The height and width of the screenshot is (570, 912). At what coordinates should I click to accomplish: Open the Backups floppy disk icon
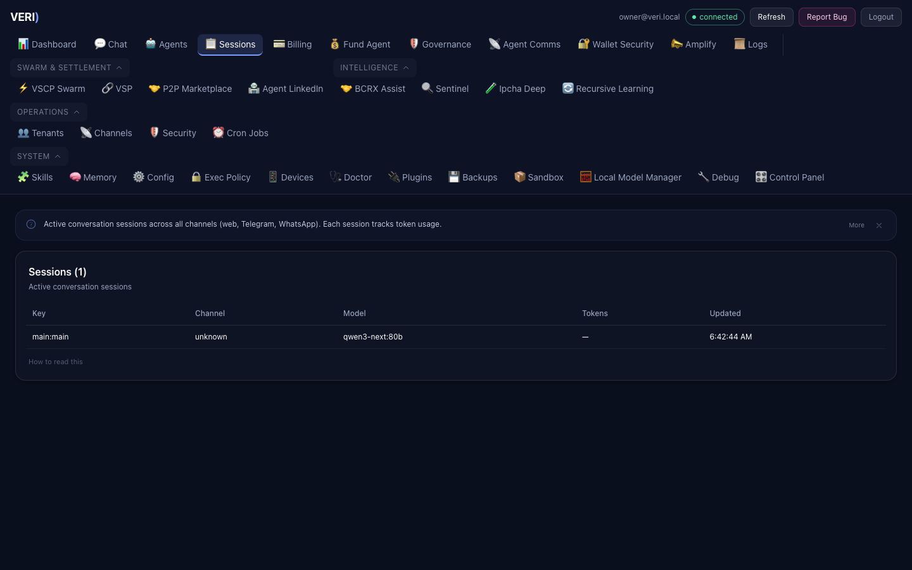click(x=454, y=177)
